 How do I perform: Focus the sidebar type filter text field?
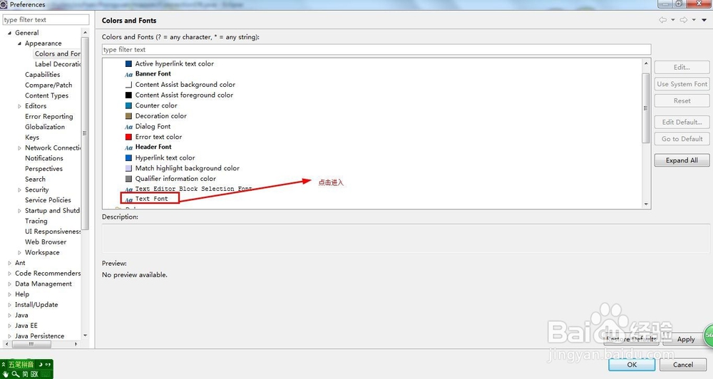click(46, 19)
